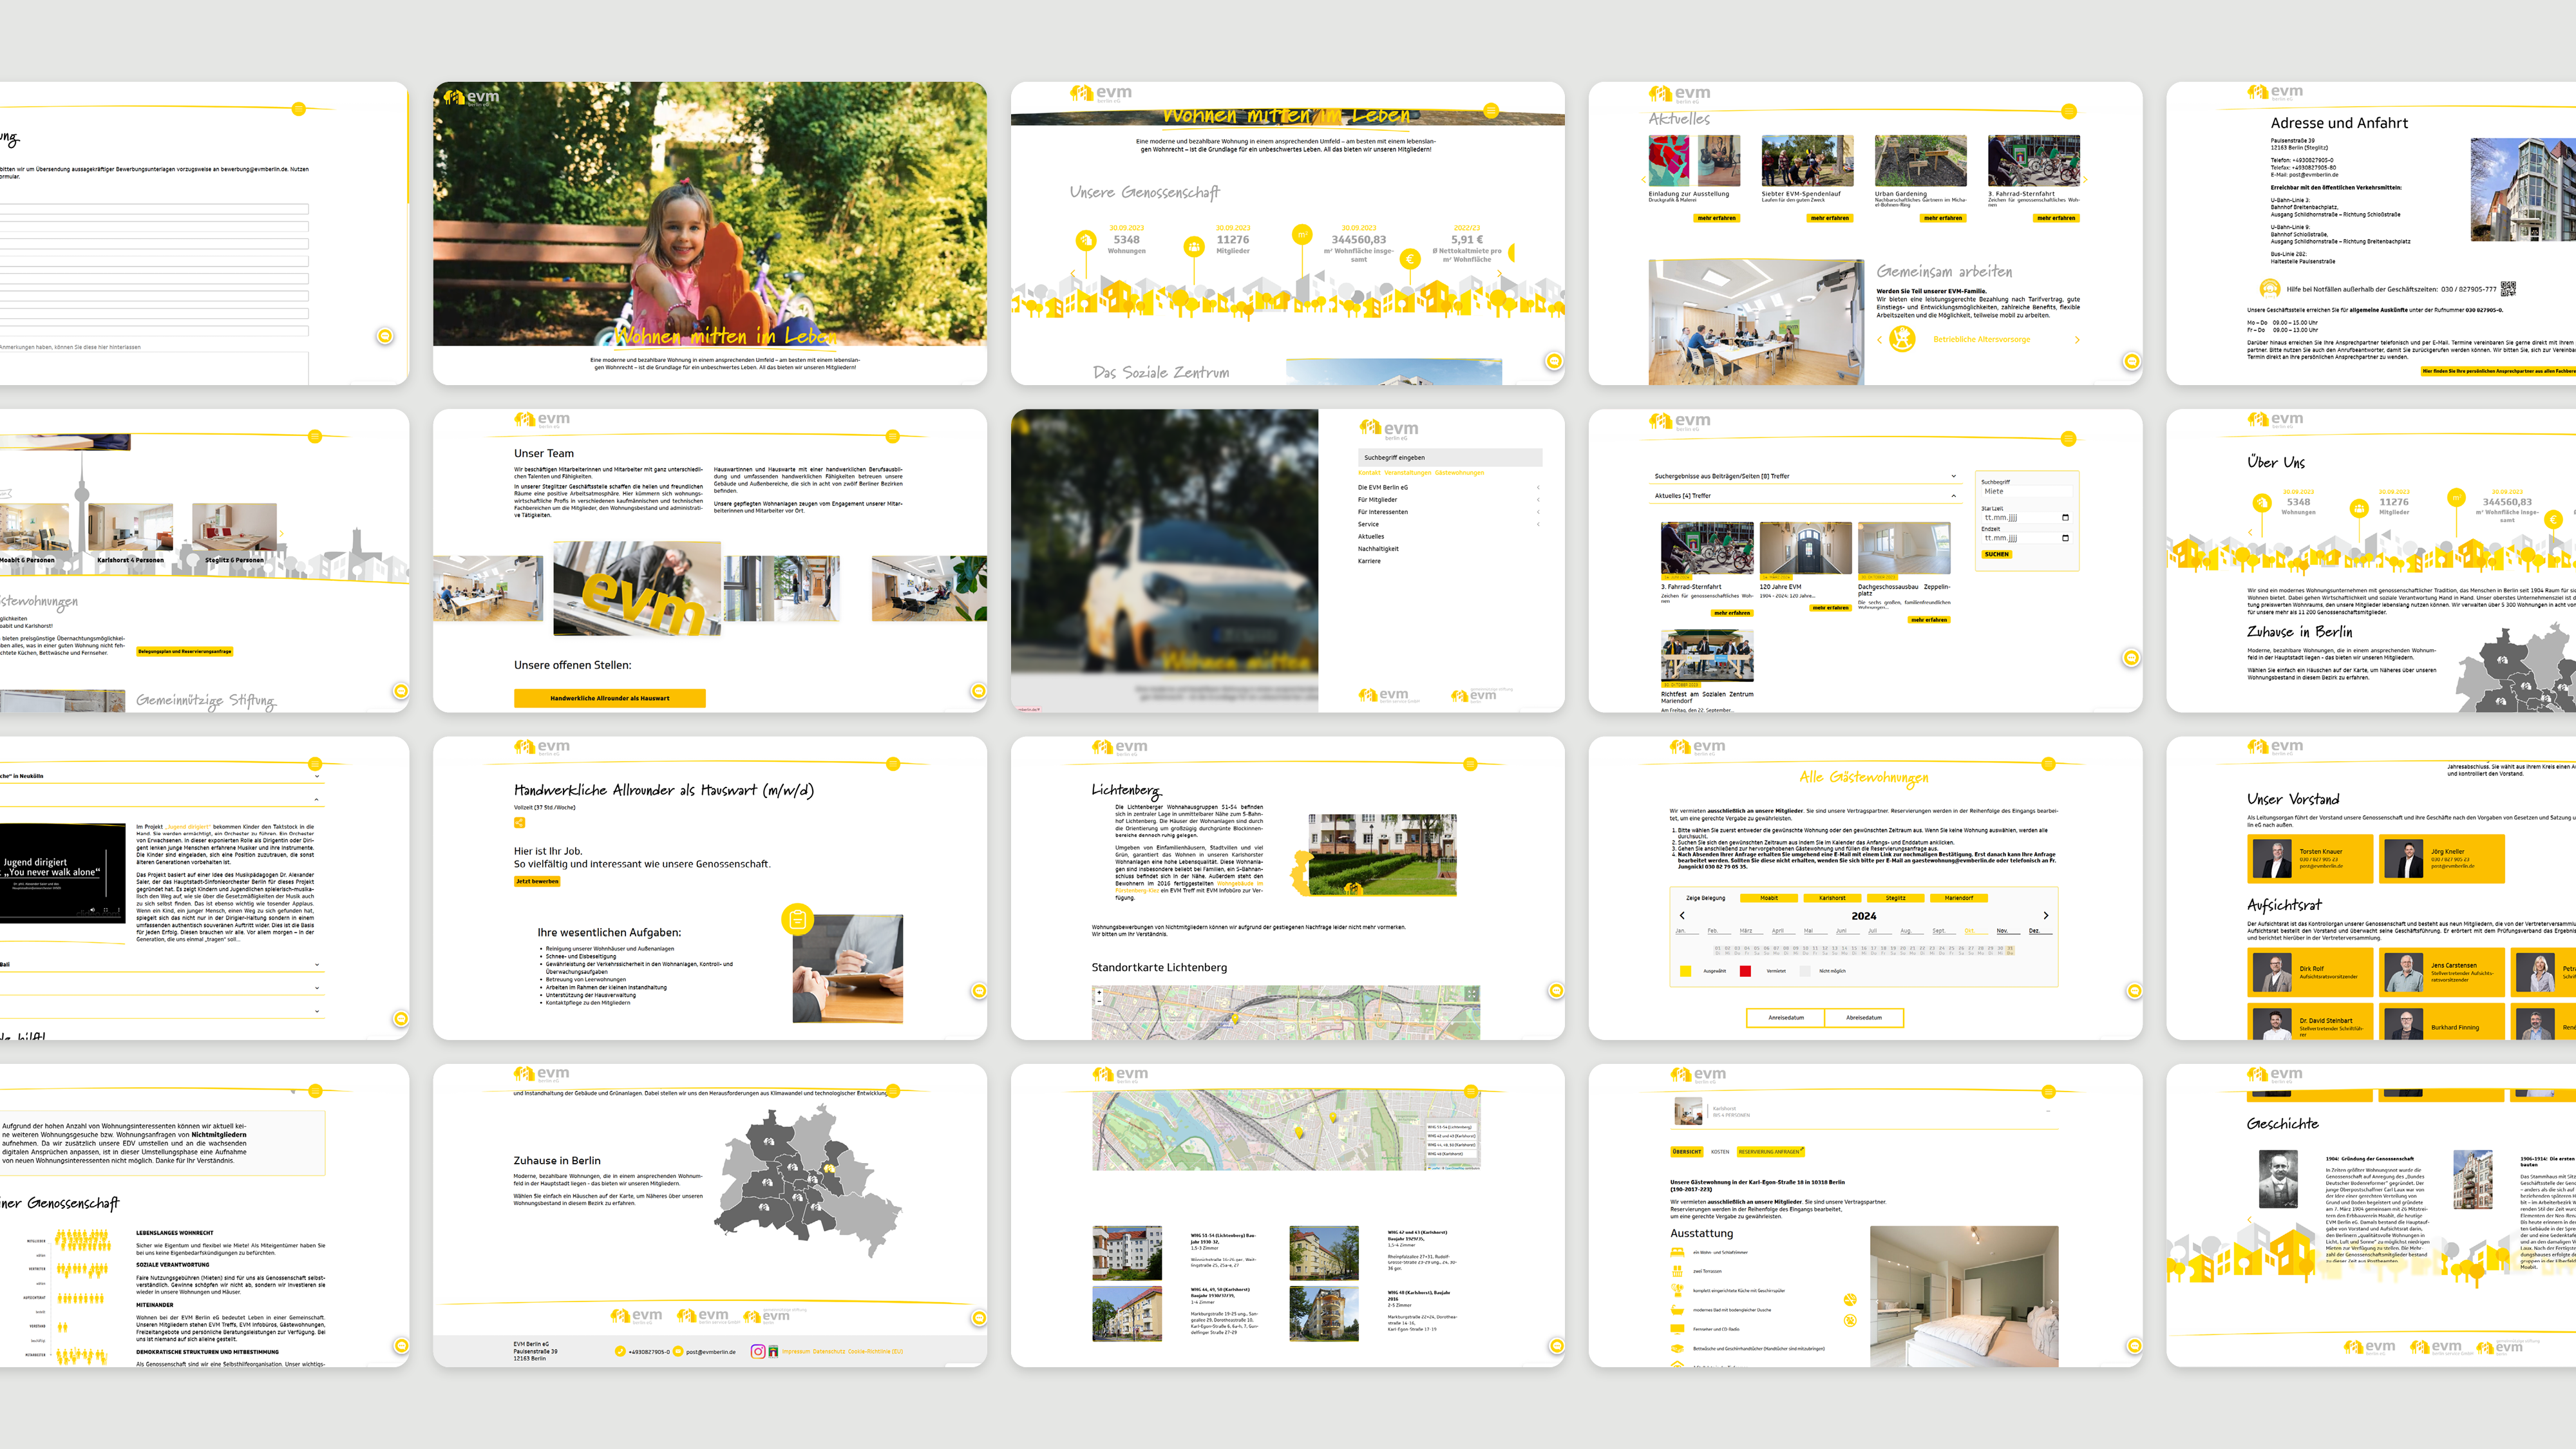Click Euro icon next to Nettokaltmiete figure
This screenshot has height=1449, width=2576.
coord(1410,259)
